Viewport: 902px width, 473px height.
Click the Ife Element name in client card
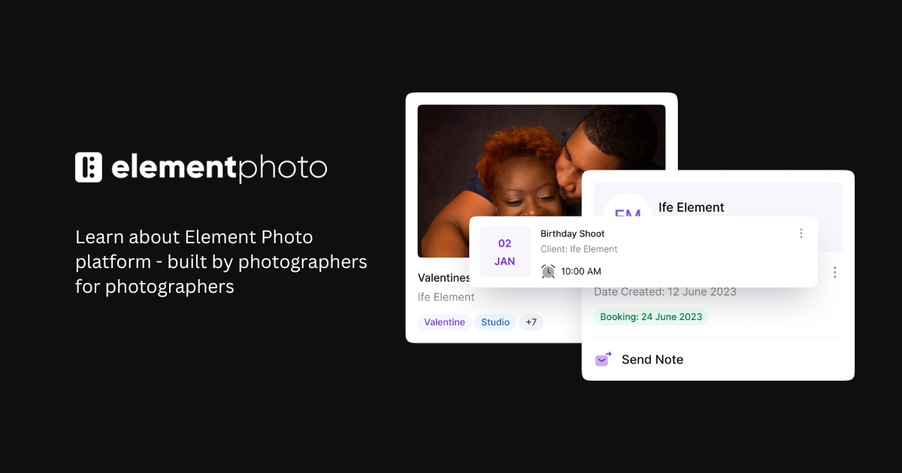point(692,207)
